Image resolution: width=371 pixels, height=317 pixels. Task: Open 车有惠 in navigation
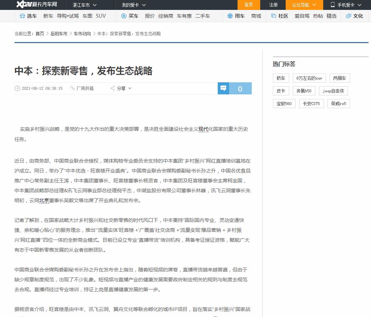(184, 16)
